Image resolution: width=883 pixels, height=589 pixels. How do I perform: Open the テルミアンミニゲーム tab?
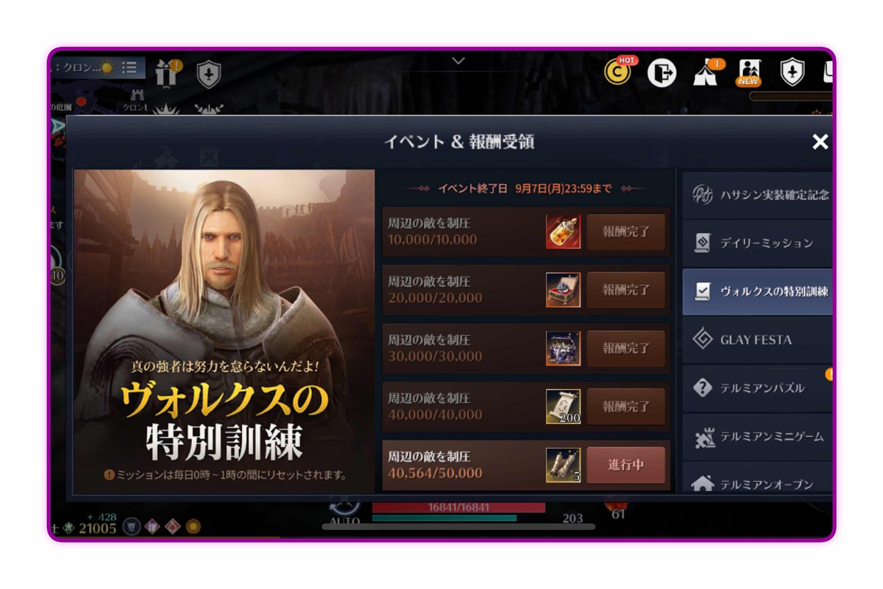(757, 437)
